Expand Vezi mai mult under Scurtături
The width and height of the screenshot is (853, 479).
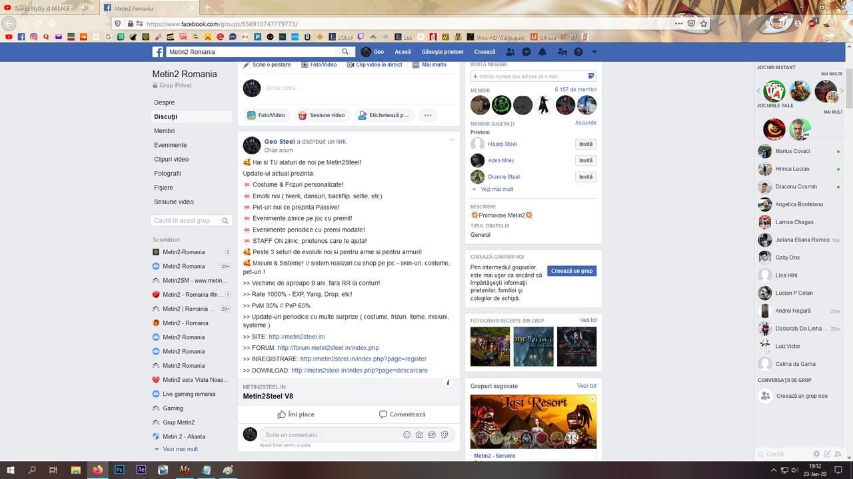click(179, 449)
